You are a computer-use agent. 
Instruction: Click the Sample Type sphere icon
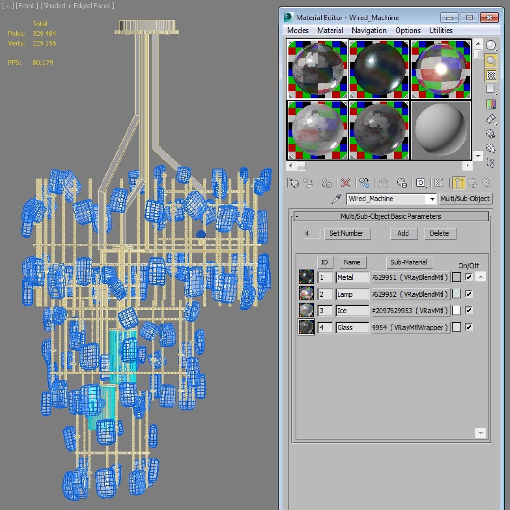pos(491,45)
